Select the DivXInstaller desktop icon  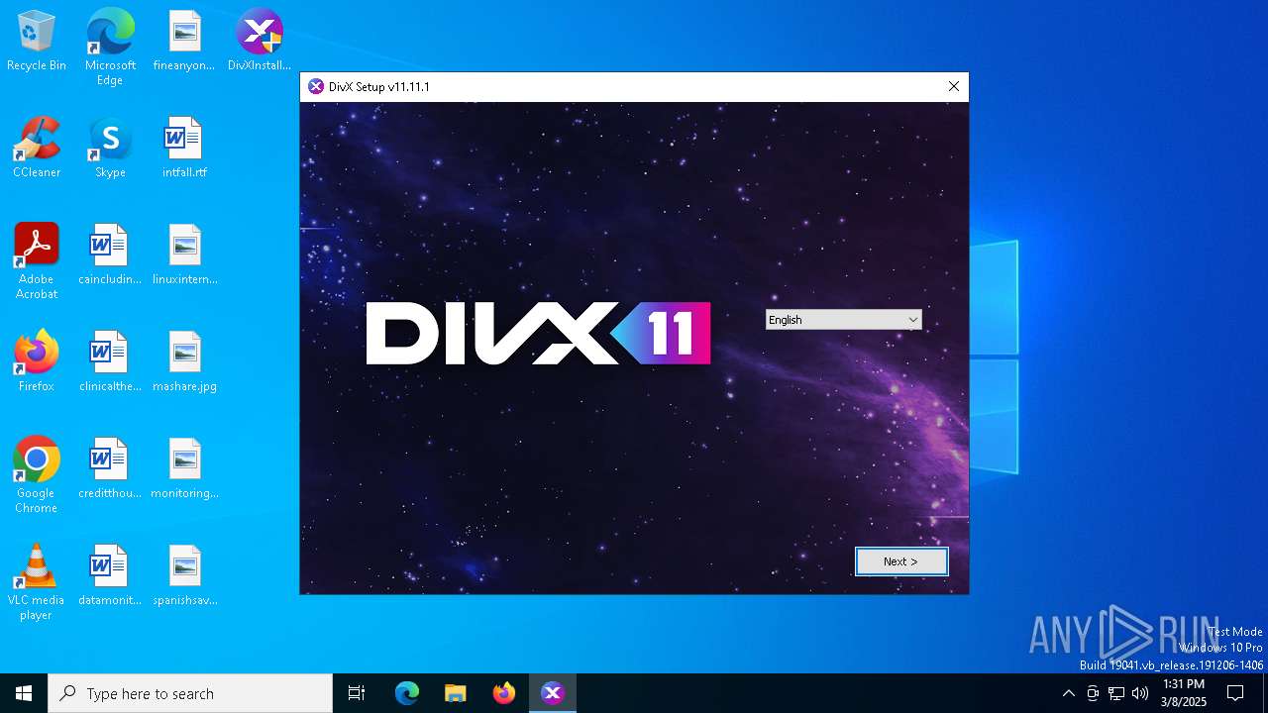pyautogui.click(x=260, y=42)
